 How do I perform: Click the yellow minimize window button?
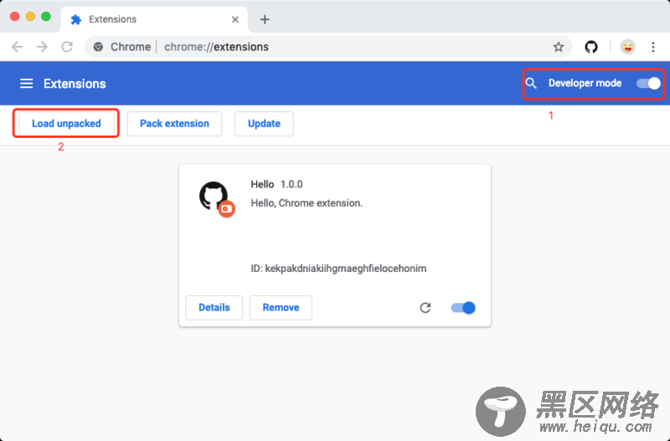pyautogui.click(x=30, y=16)
